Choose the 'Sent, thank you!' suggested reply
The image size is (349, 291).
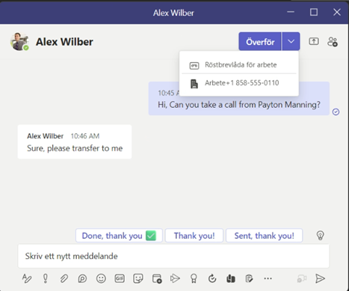tap(265, 236)
